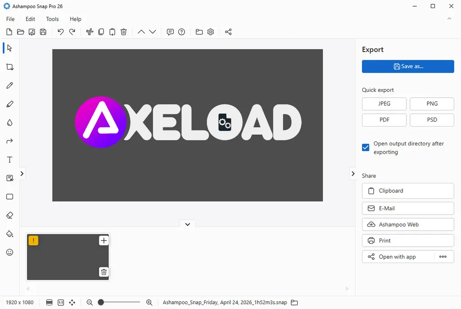461x309 pixels.
Task: Select the Pencil tool
Action: (10, 85)
